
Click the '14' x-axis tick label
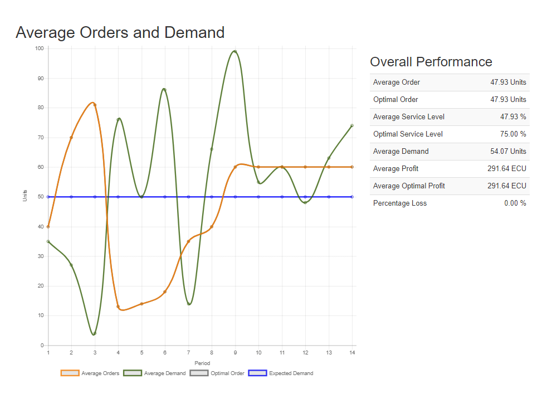pos(352,353)
